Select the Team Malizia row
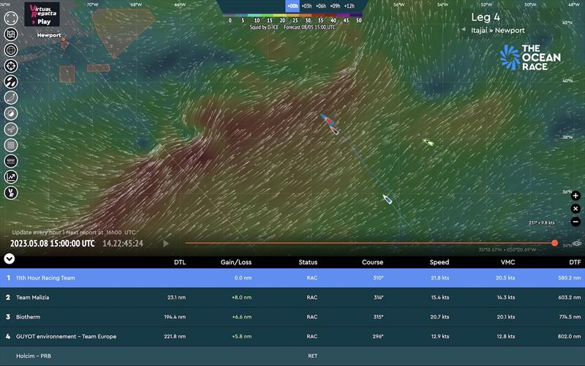Screen dimensions: 585x366 point(292,297)
